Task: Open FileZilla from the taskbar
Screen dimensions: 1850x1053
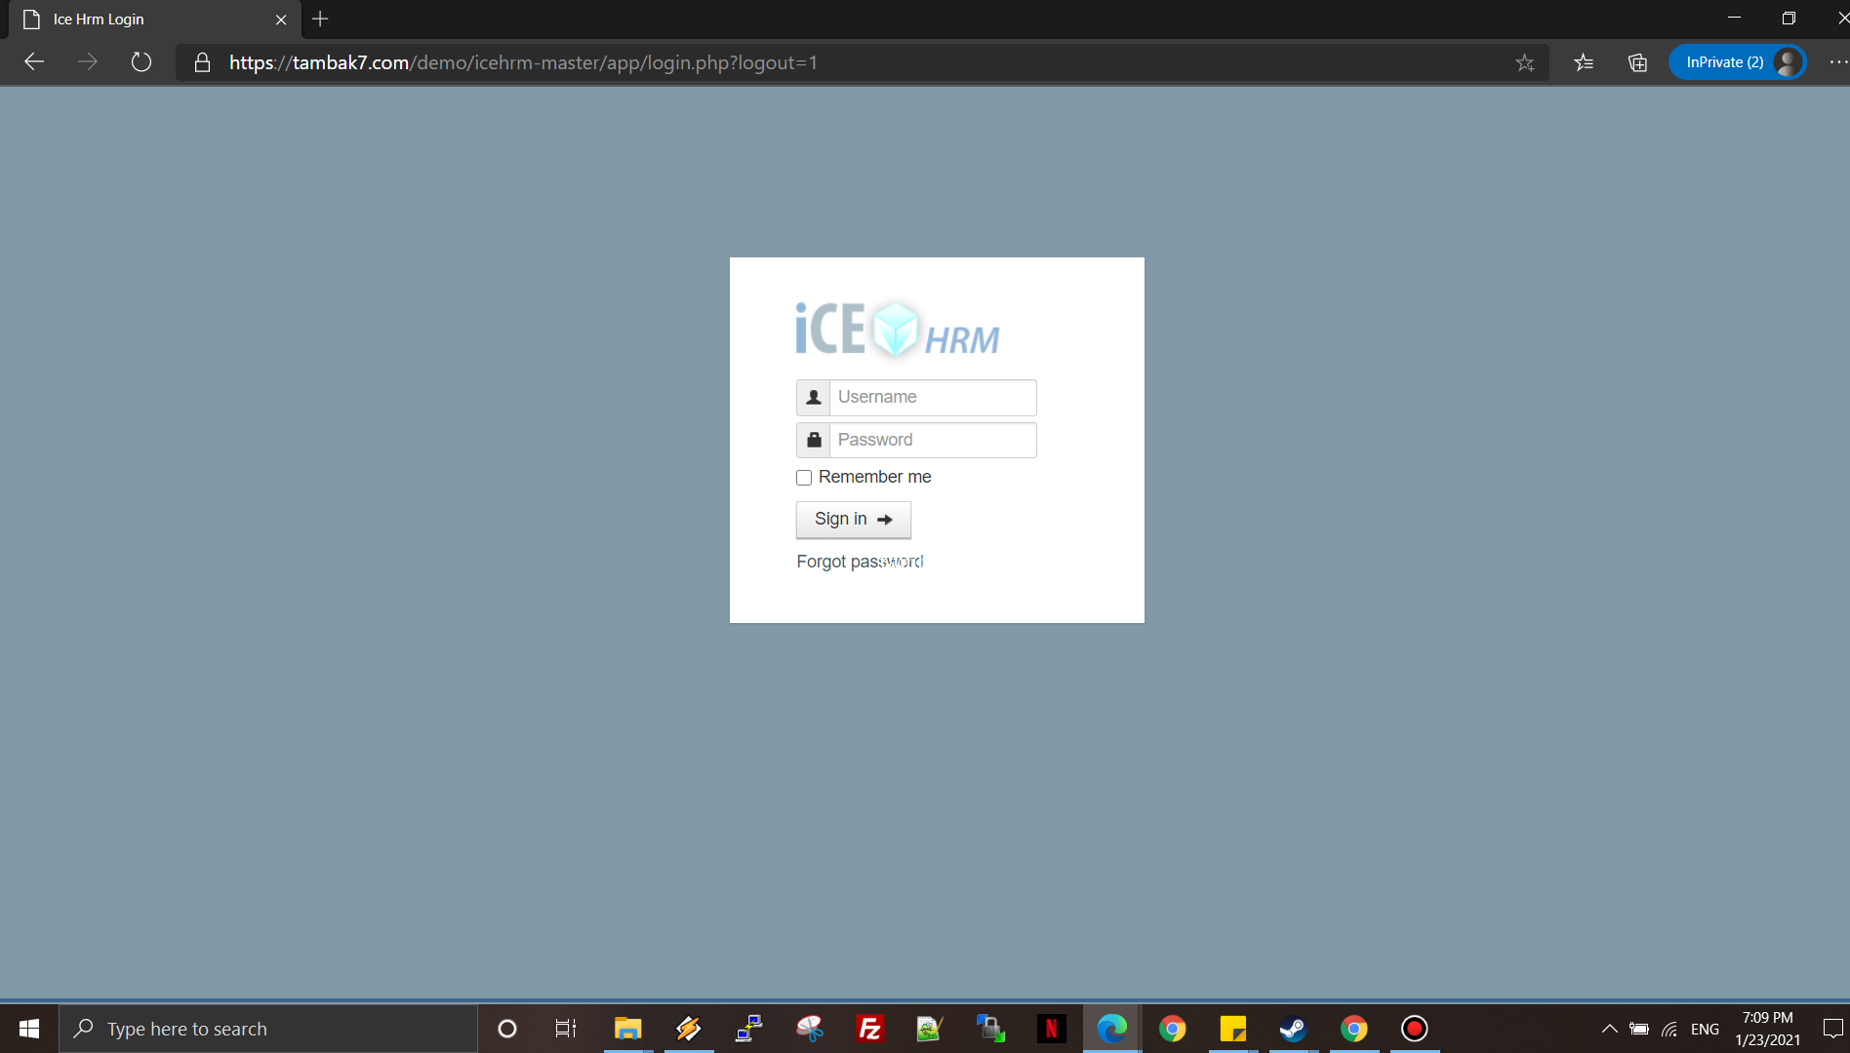Action: (868, 1029)
